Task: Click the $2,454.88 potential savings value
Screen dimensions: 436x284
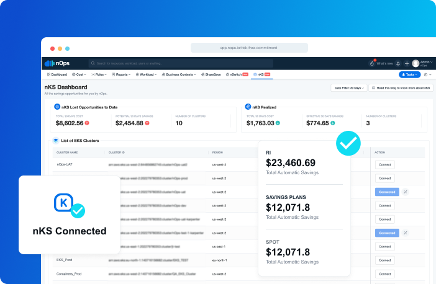Action: click(x=129, y=123)
